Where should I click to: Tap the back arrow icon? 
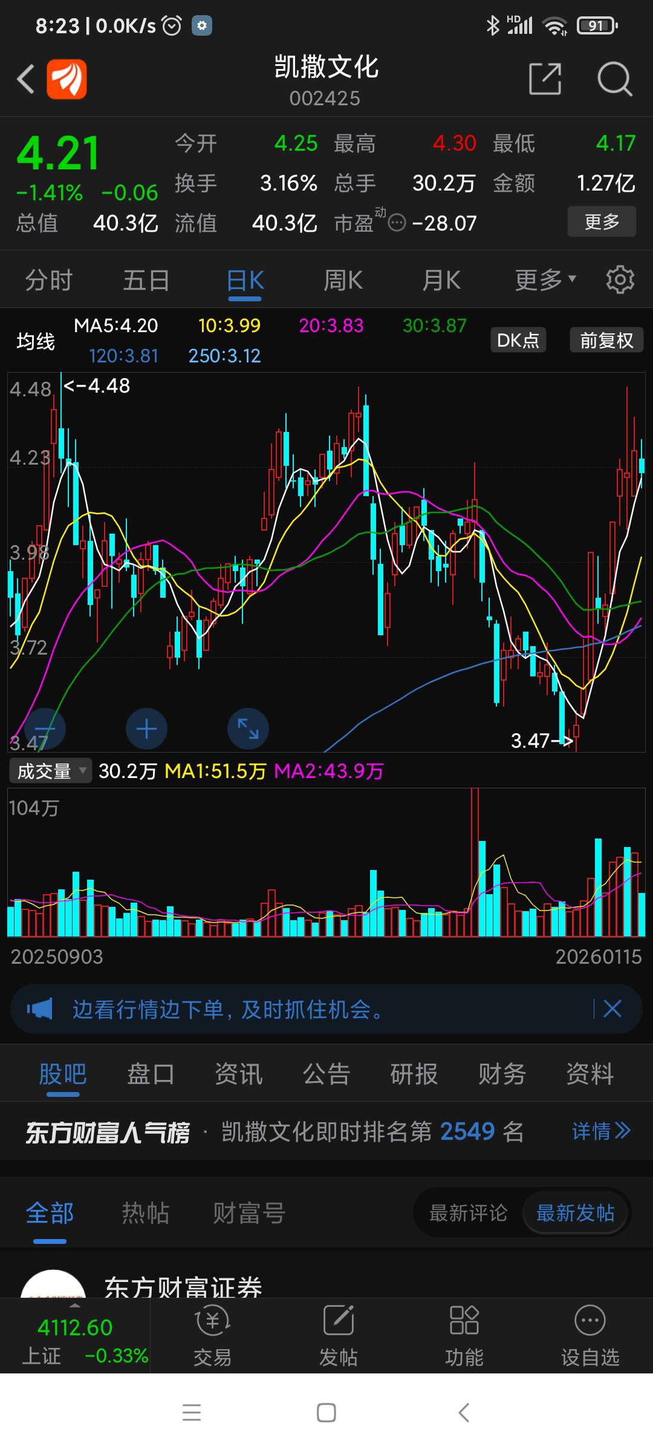tap(25, 79)
